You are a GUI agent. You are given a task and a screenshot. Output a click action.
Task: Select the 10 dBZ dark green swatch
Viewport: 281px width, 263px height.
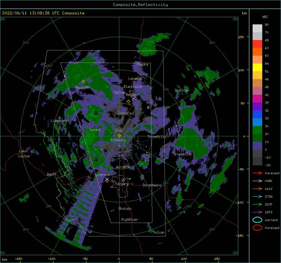click(x=257, y=138)
